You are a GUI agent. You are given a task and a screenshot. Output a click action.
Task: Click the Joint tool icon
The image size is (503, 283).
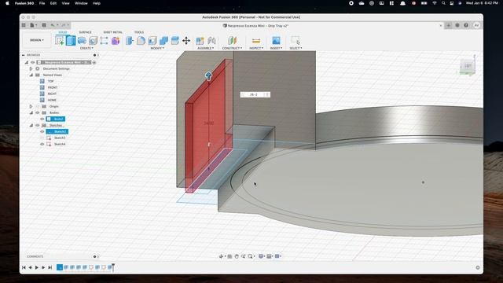(x=211, y=41)
